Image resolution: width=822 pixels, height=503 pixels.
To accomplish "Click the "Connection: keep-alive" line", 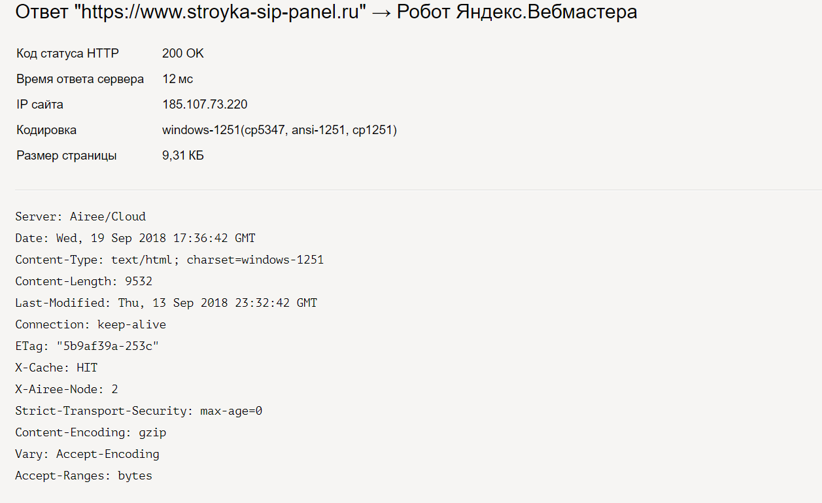I will click(91, 324).
